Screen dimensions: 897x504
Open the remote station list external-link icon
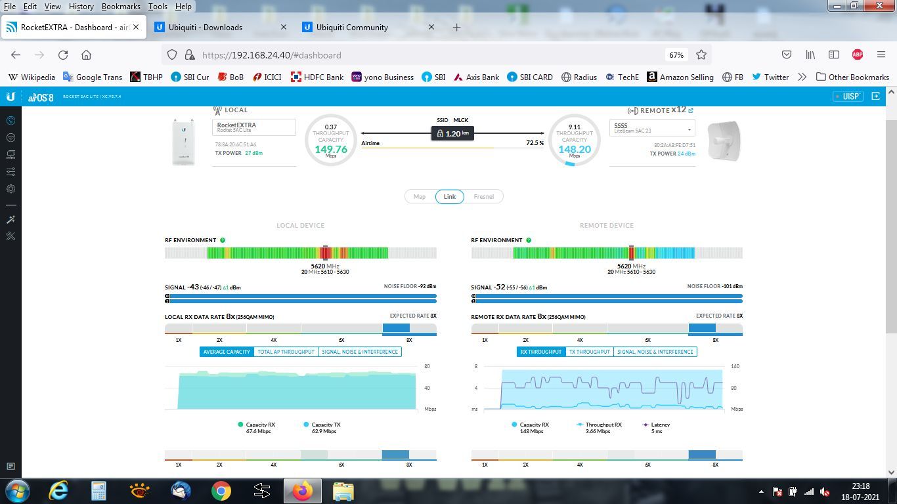[x=691, y=110]
